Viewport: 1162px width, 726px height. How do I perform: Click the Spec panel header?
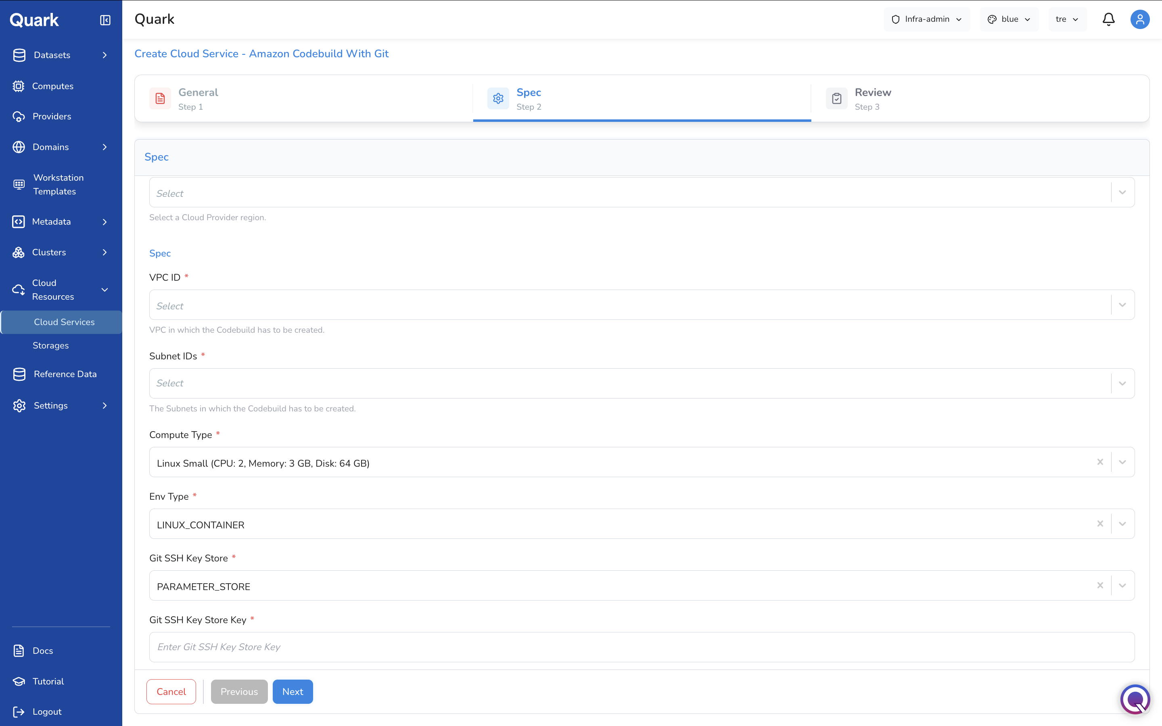pos(642,157)
